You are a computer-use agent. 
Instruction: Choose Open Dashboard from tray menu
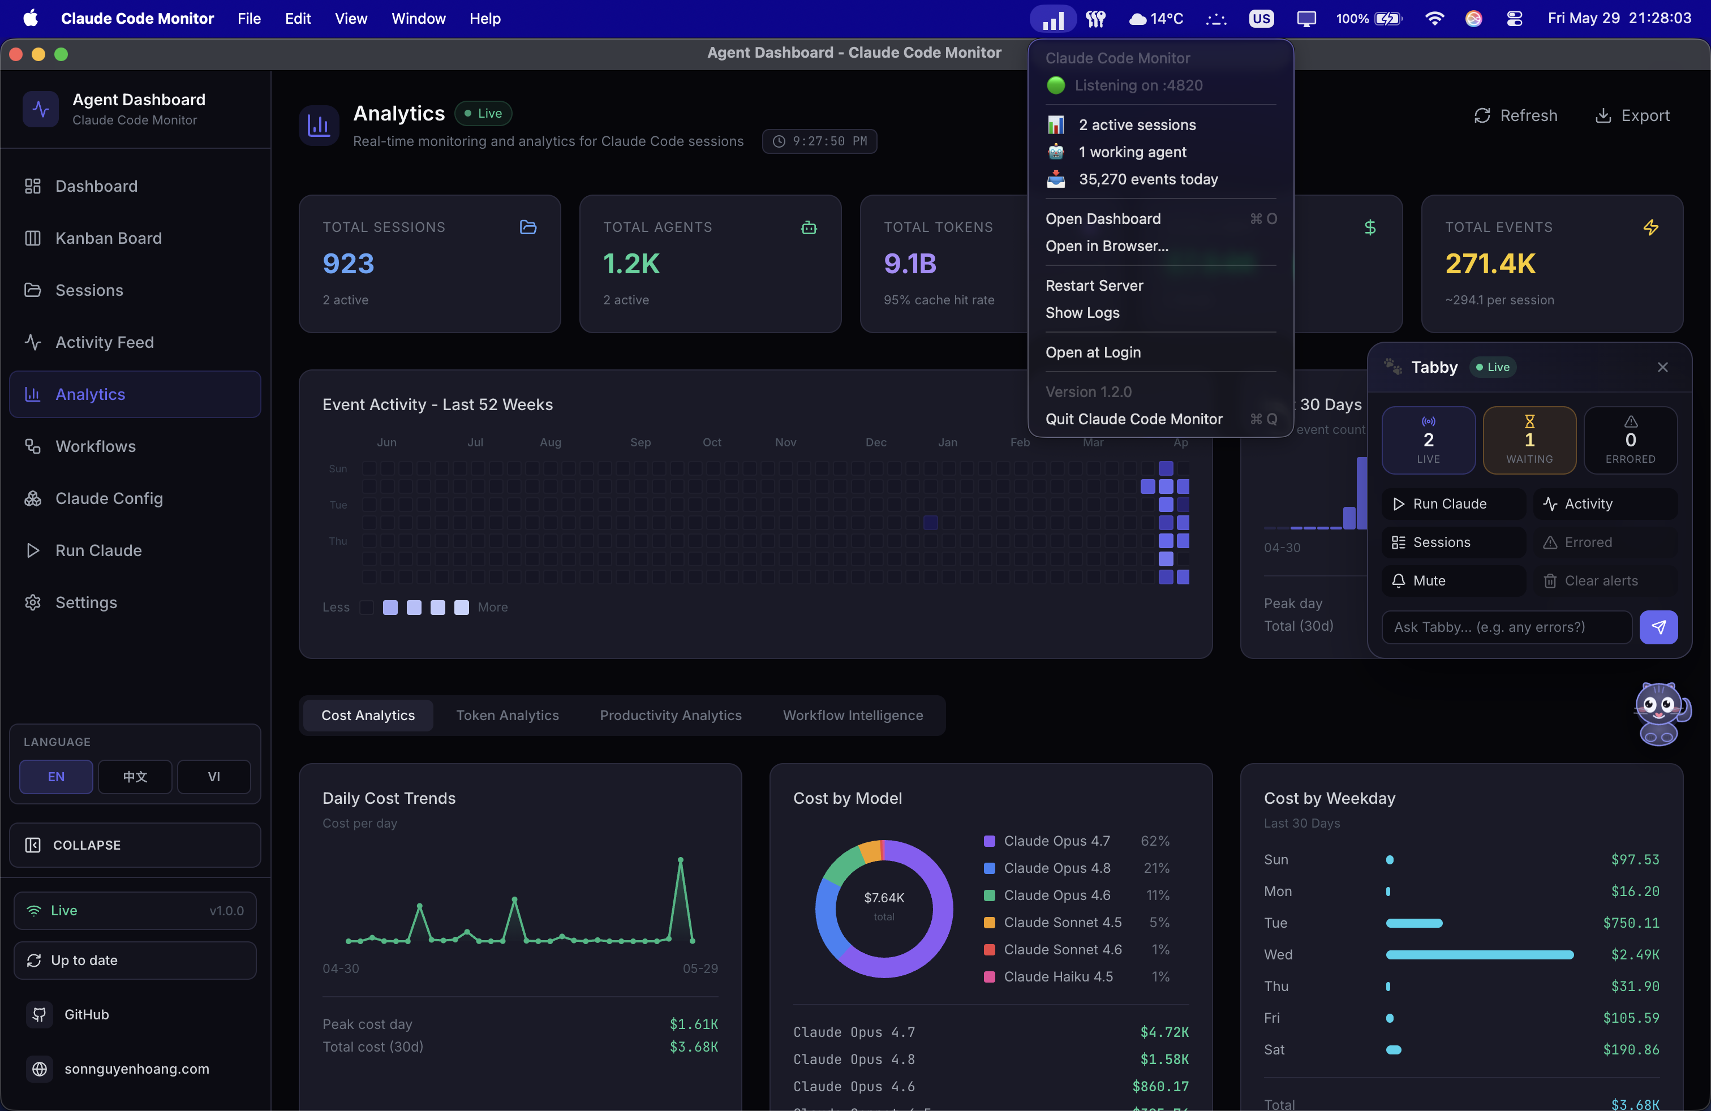click(1160, 218)
